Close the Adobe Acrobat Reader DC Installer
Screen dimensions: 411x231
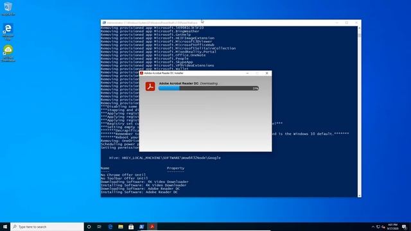(x=267, y=73)
